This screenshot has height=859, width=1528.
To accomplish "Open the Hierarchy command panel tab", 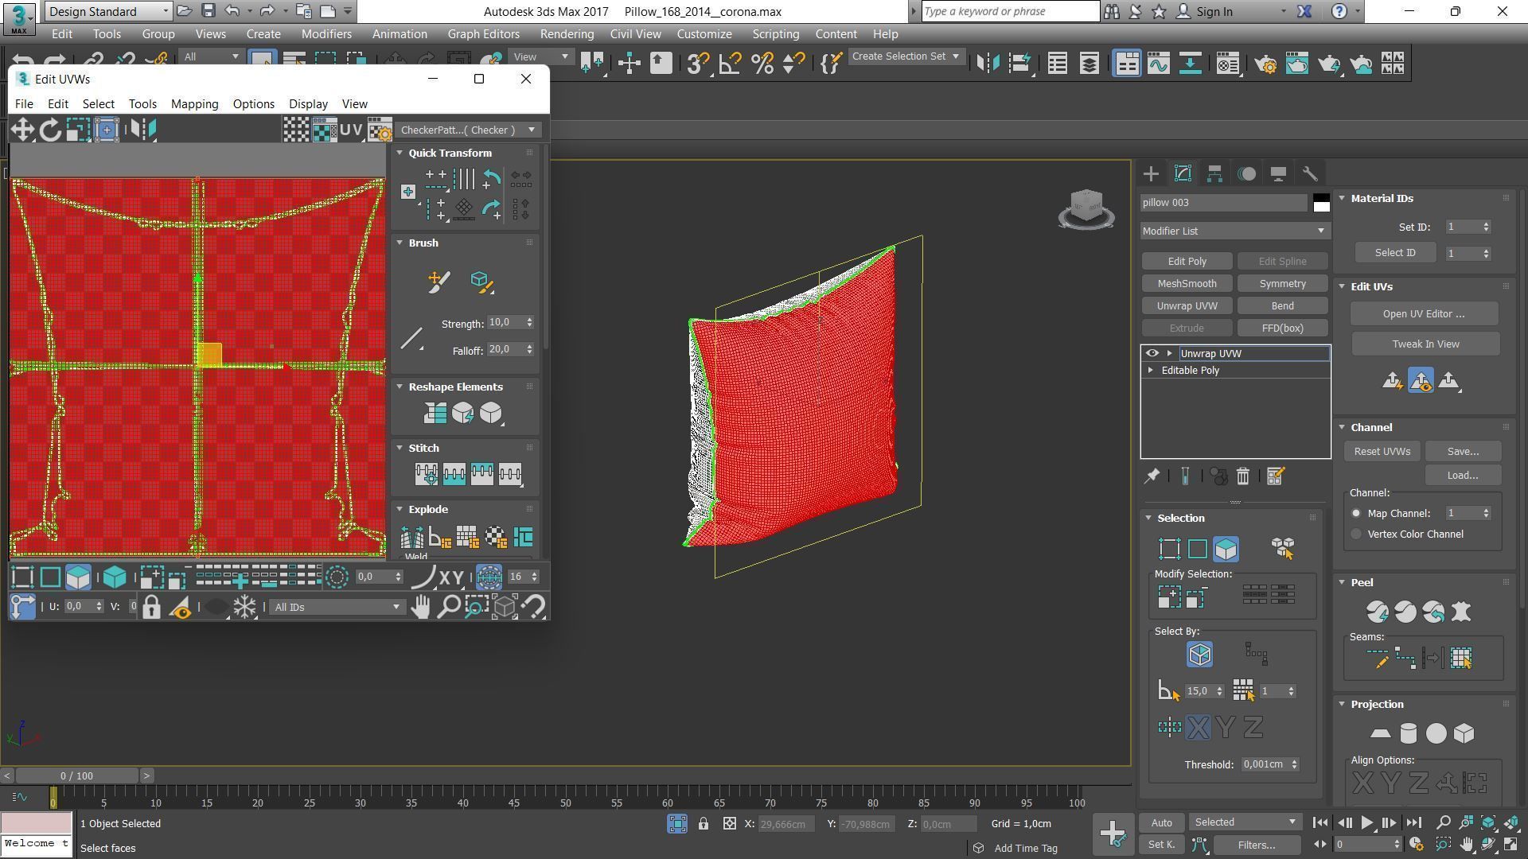I will tap(1214, 174).
